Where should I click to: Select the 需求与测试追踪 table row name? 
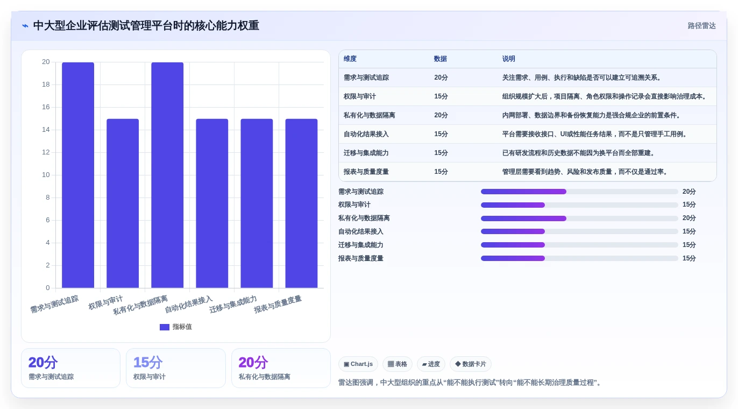366,77
